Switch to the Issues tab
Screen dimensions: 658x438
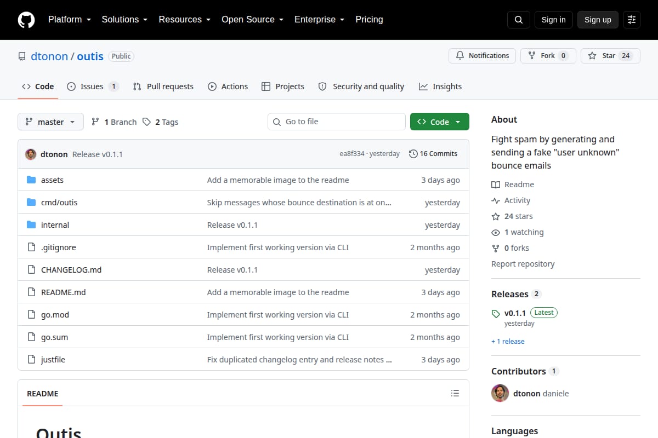[x=93, y=87]
